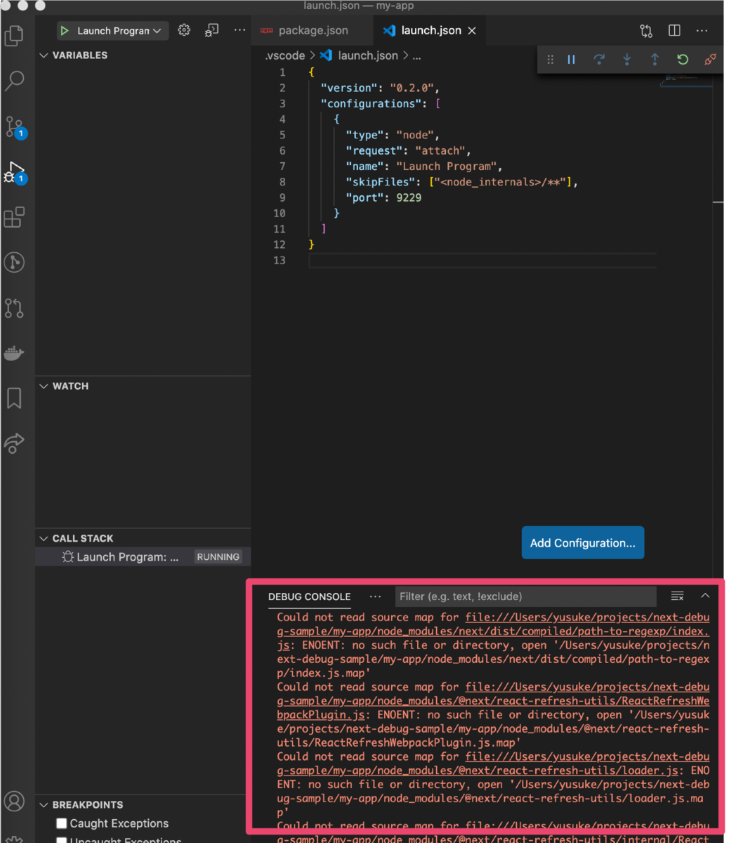Viewport: 729px width, 843px height.
Task: Start debugging with green play arrow
Action: click(x=65, y=31)
